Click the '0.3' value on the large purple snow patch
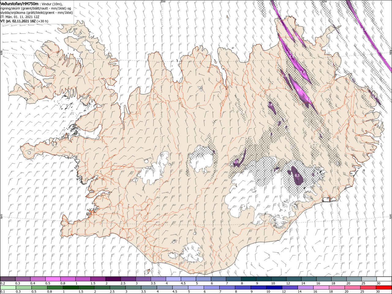 (297, 176)
